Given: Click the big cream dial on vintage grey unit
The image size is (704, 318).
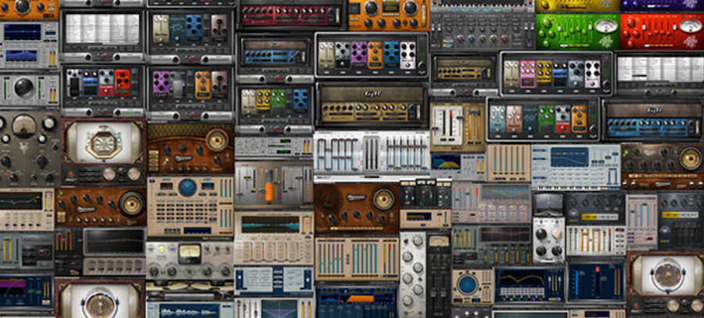Looking at the screenshot, I should point(24,125).
